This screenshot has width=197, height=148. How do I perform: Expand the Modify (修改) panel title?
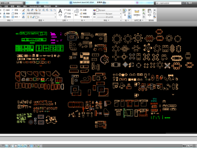pos(9,20)
